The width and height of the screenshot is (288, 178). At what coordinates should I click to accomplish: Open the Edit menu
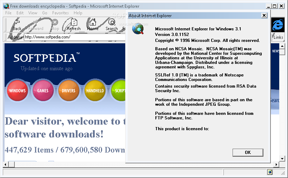(20, 13)
